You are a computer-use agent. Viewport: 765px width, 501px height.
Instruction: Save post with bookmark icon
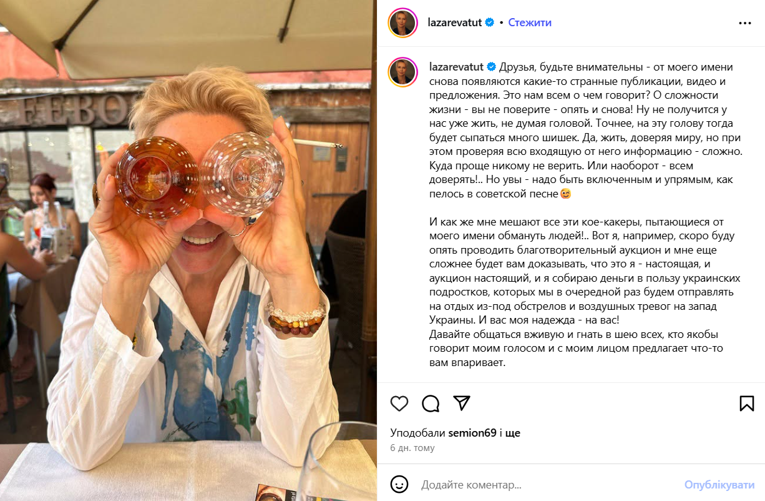(747, 404)
